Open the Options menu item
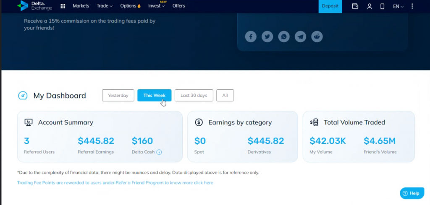The image size is (430, 205). point(131,6)
